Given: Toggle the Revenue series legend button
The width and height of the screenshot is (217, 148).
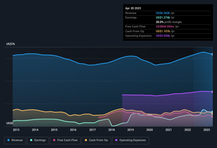Looking at the screenshot, I should coord(15,140).
